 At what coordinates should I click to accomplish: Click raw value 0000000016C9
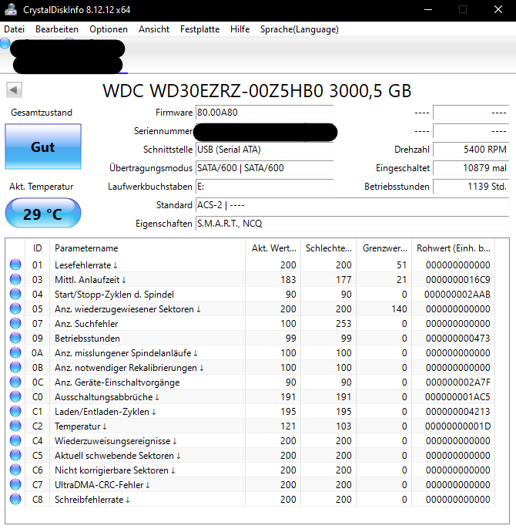click(457, 280)
